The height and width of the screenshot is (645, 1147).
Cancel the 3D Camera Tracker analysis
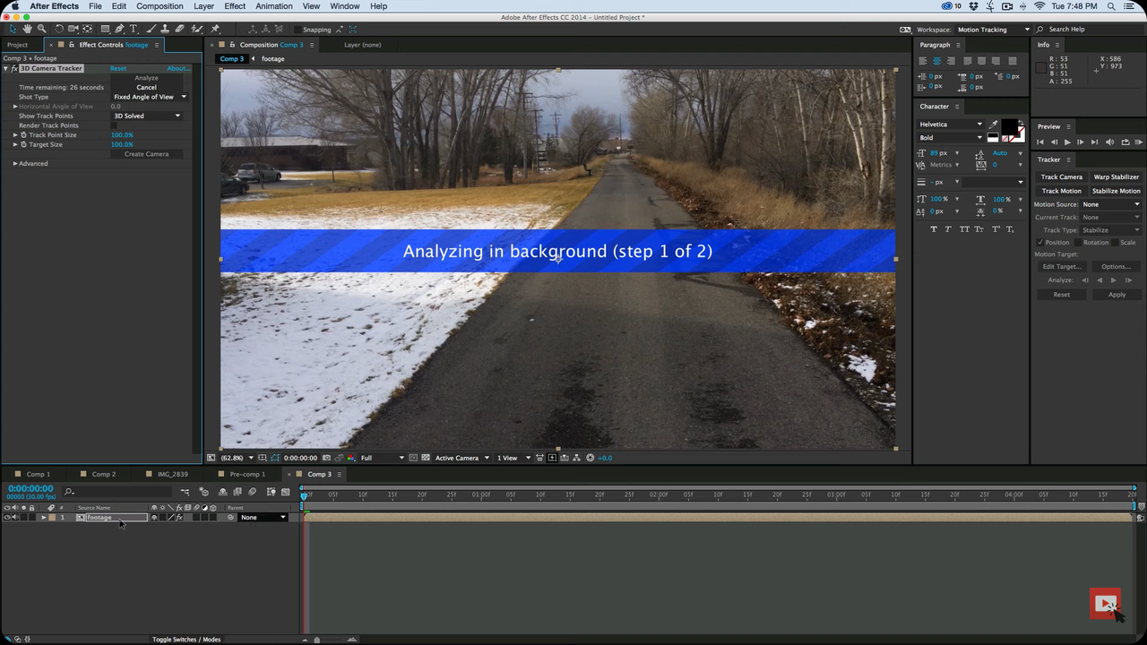[x=146, y=87]
